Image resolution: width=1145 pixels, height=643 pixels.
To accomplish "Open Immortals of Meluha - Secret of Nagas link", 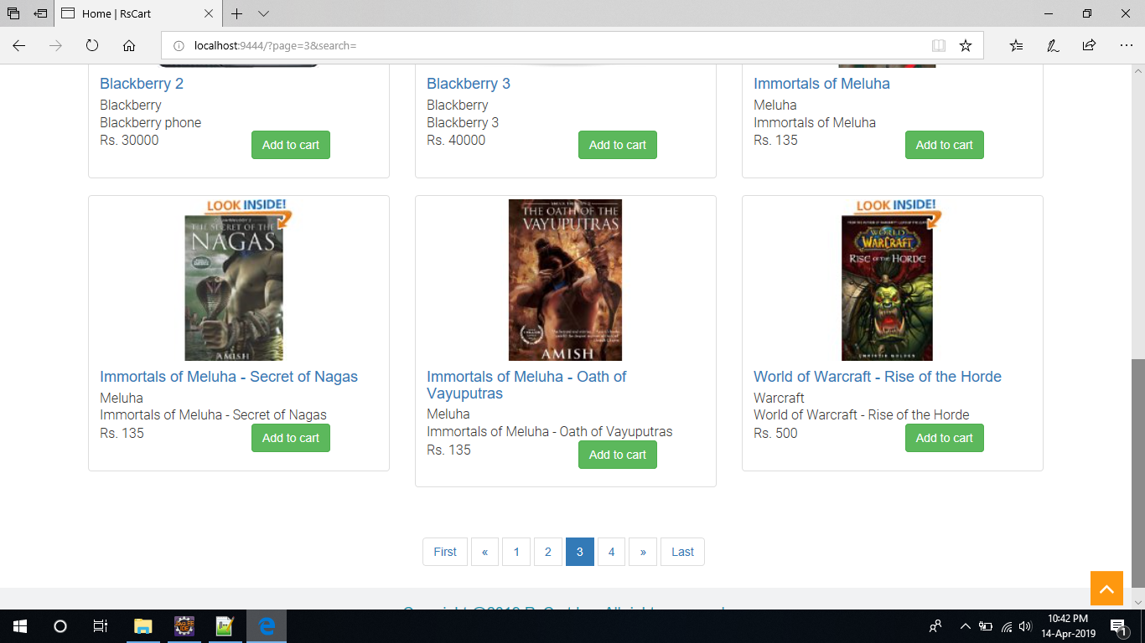I will coord(229,377).
